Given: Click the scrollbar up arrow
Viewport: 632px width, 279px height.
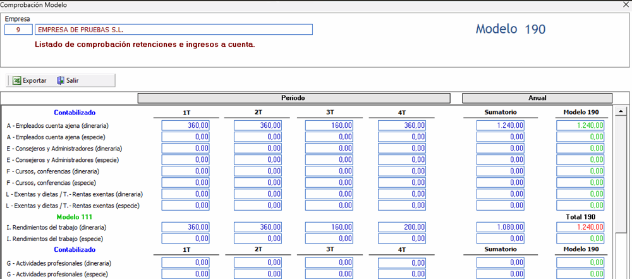Looking at the screenshot, I should (x=621, y=109).
